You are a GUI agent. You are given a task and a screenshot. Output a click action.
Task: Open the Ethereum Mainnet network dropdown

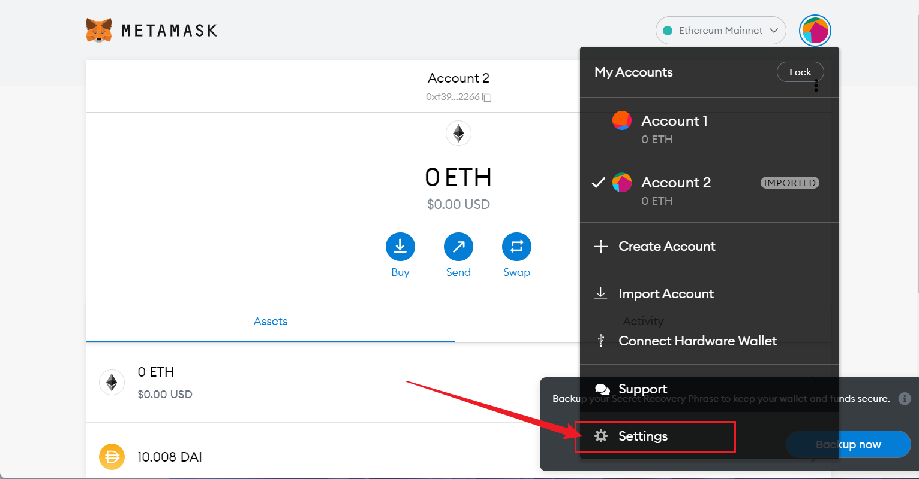coord(720,31)
